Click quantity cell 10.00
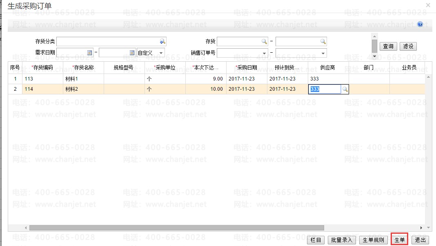Image resolution: width=436 pixels, height=246 pixels. [206, 89]
